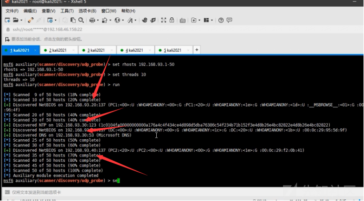
Task: Click 'Scanned 50 of 50 hosts' line
Action: click(53, 171)
